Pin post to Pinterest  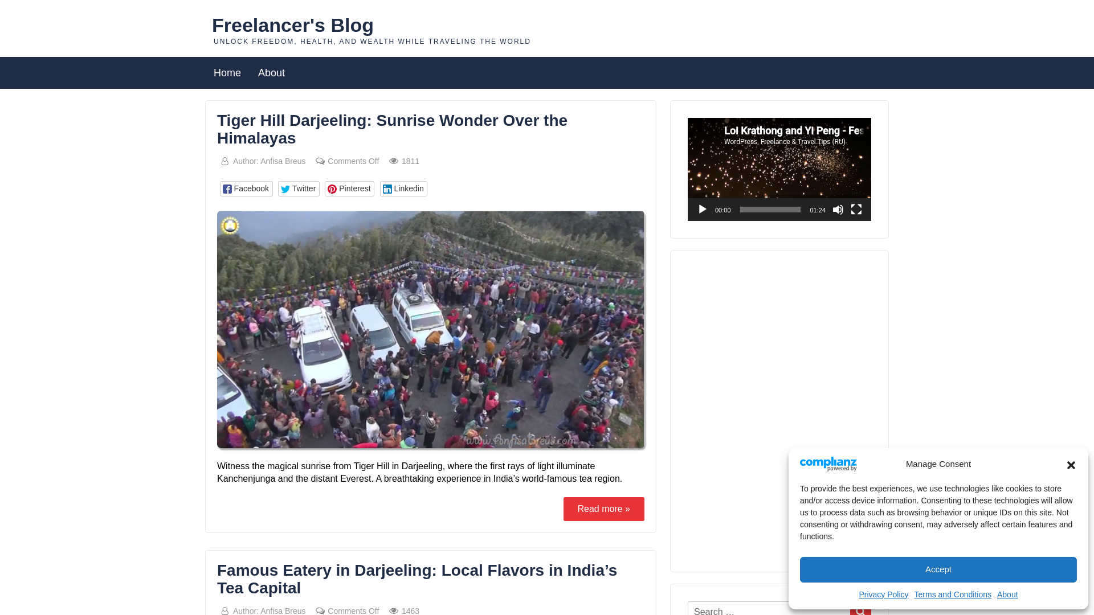[x=349, y=188]
